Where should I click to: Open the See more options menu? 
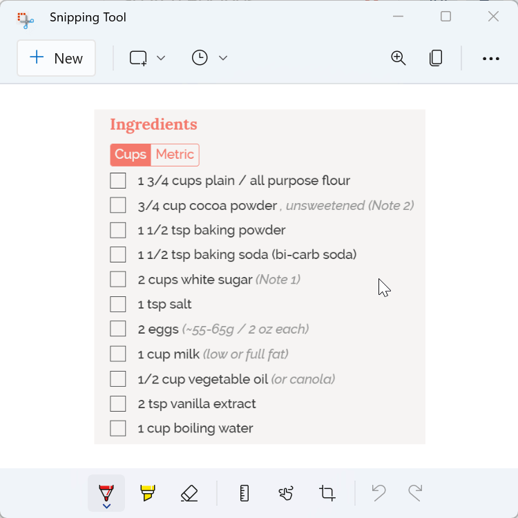click(491, 59)
